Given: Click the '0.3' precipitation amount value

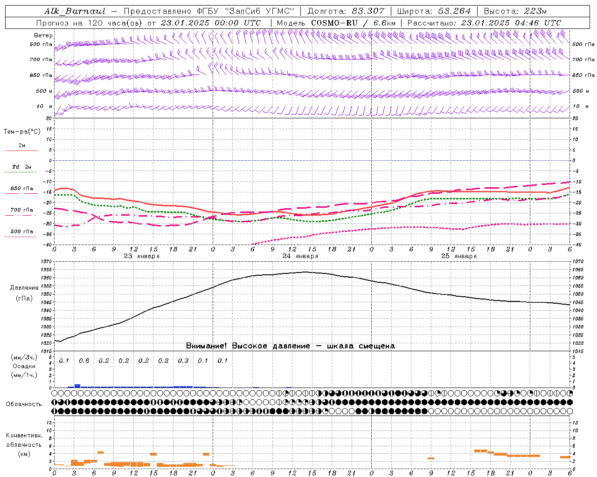Looking at the screenshot, I should [183, 361].
